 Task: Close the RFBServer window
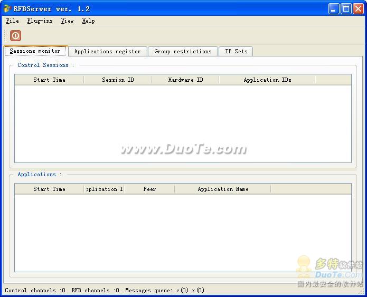(x=359, y=9)
